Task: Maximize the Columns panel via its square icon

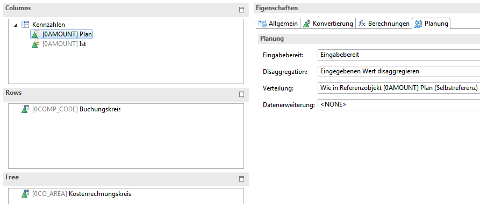Action: click(241, 10)
